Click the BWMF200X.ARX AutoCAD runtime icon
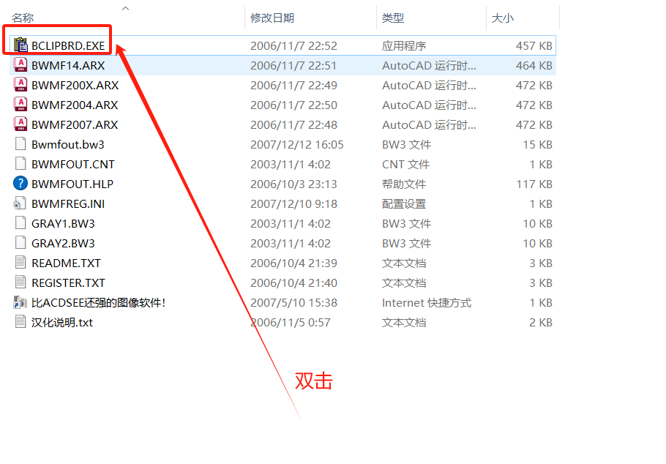This screenshot has width=666, height=464. pos(20,84)
